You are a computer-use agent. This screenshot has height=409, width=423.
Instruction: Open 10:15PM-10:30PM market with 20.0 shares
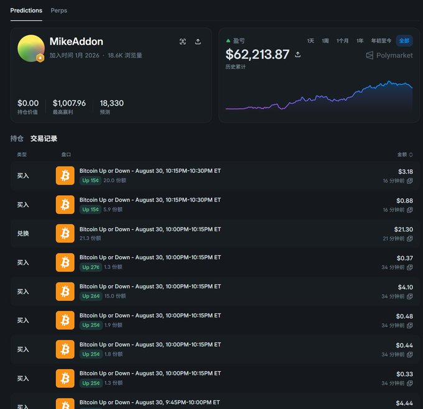coord(150,171)
